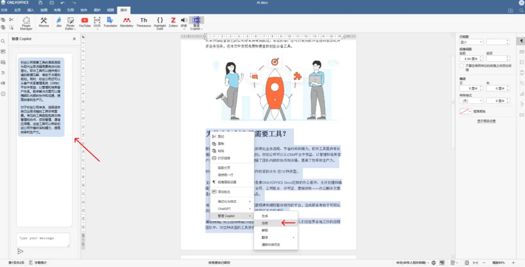Click the Copilot AI plugin icon

pos(196,20)
